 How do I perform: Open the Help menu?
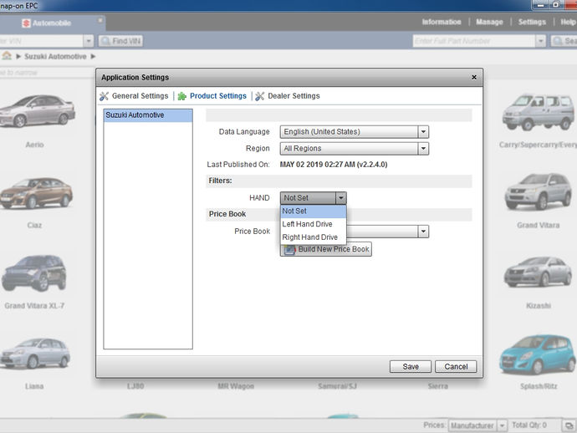point(568,22)
